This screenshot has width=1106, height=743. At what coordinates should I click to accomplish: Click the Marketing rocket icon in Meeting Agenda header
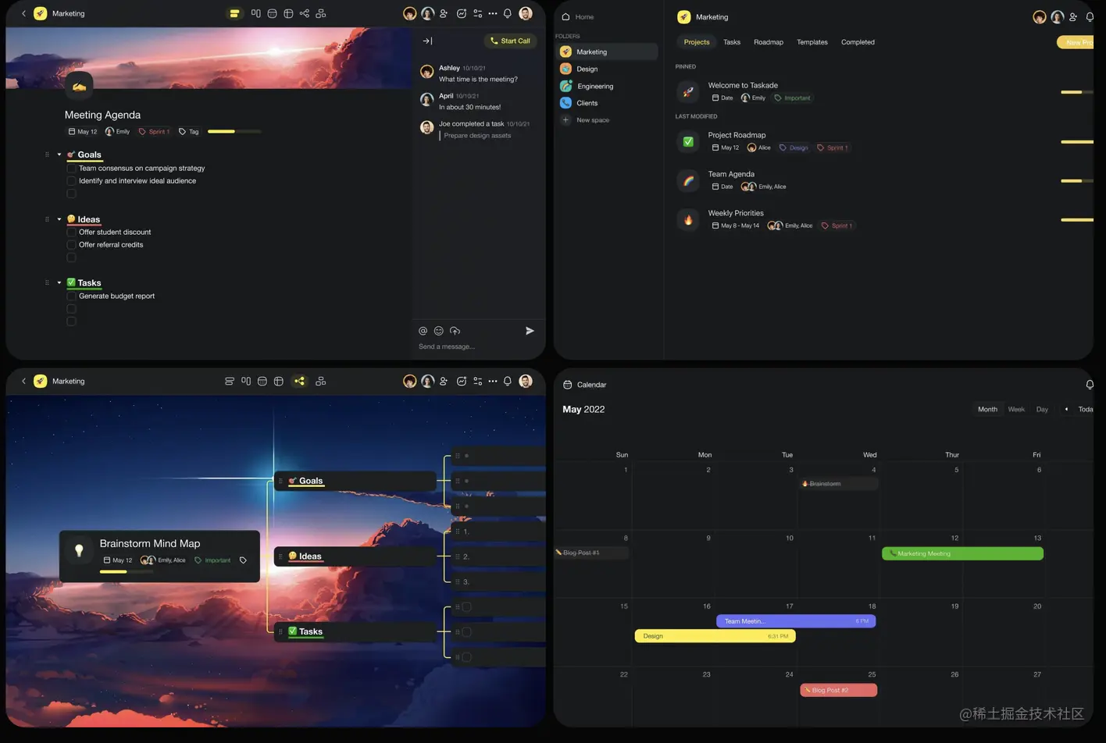point(41,13)
